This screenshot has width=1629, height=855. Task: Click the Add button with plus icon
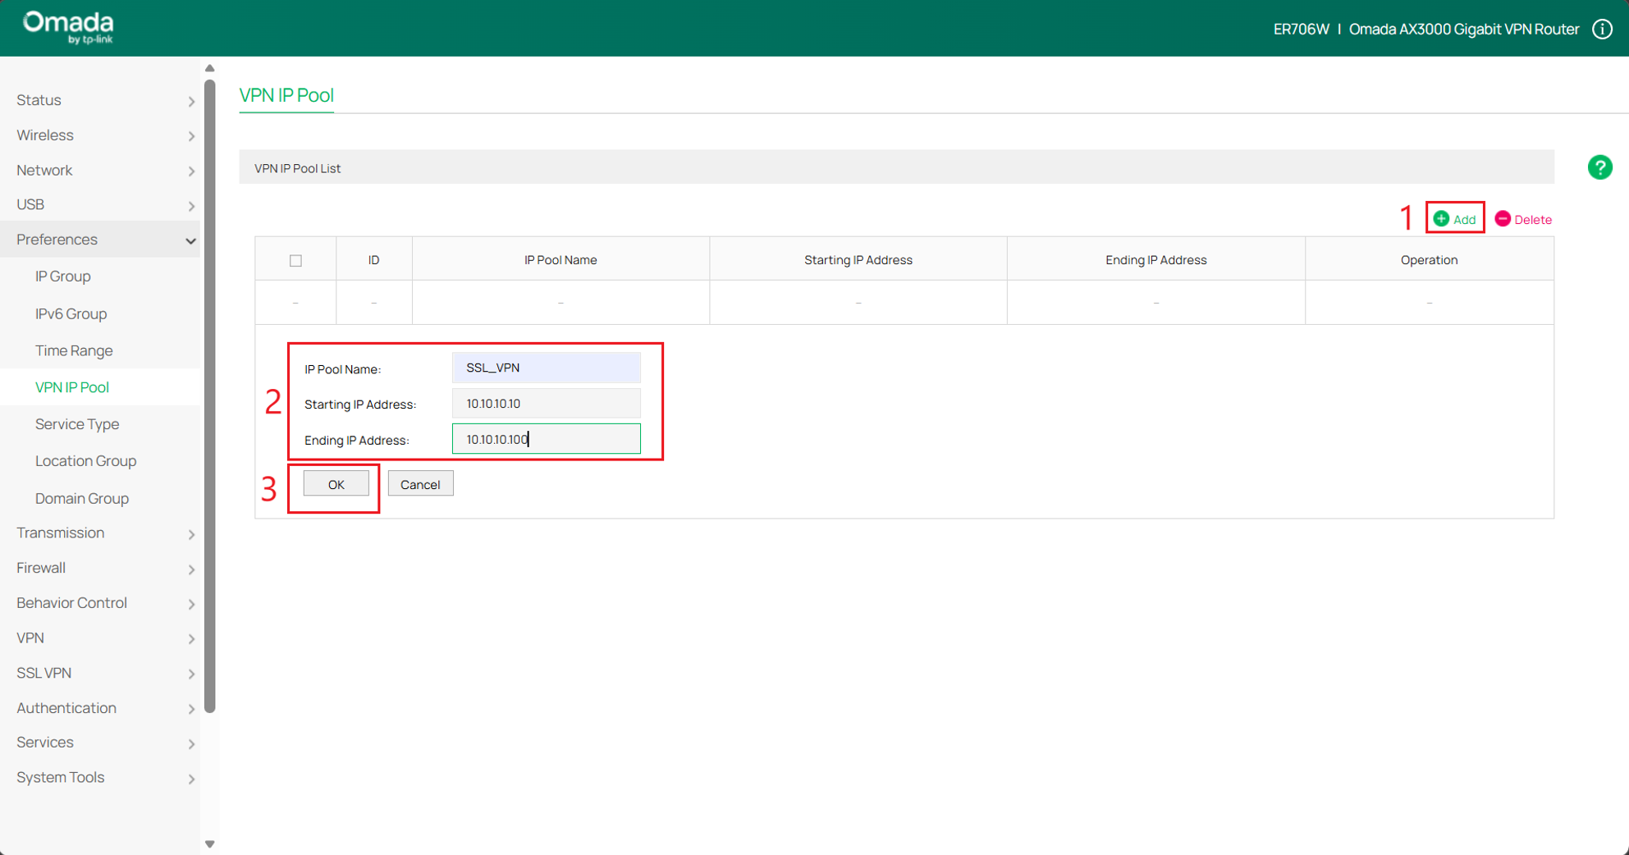1454,219
